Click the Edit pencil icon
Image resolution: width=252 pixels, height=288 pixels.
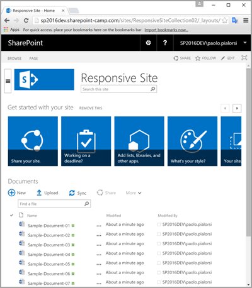point(223,58)
